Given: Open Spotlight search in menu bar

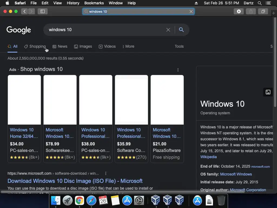Looking at the screenshot, I should pyautogui.click(x=259, y=3).
